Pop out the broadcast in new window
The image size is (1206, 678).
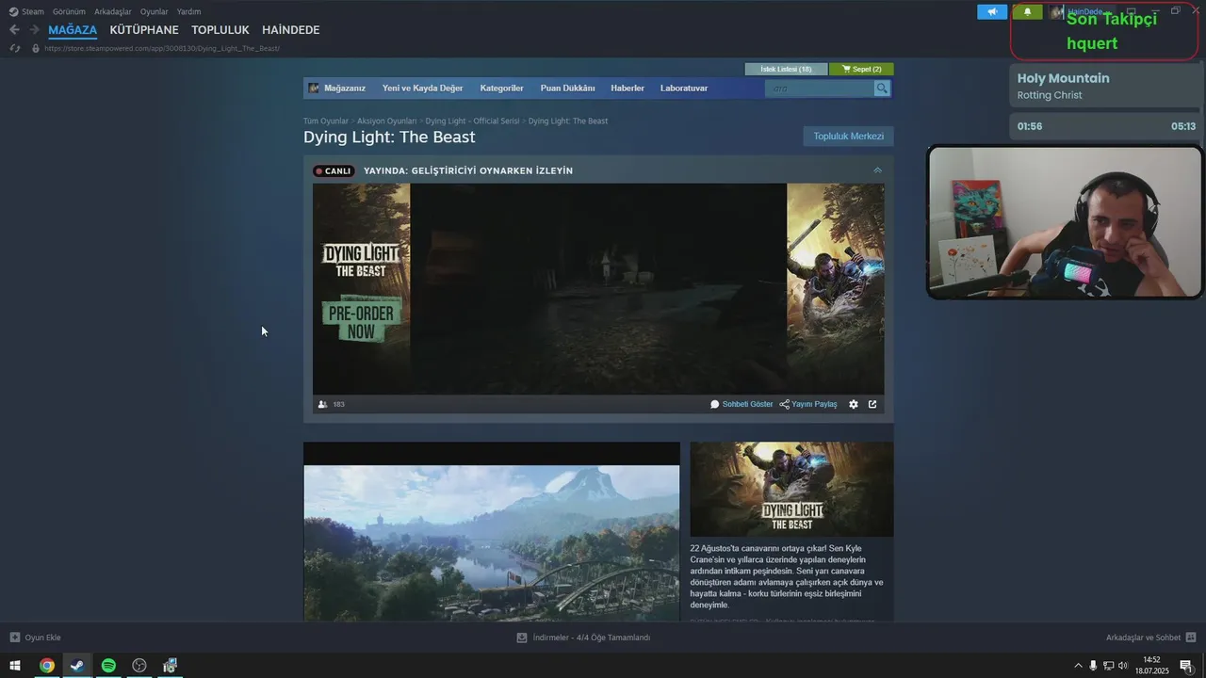click(872, 404)
